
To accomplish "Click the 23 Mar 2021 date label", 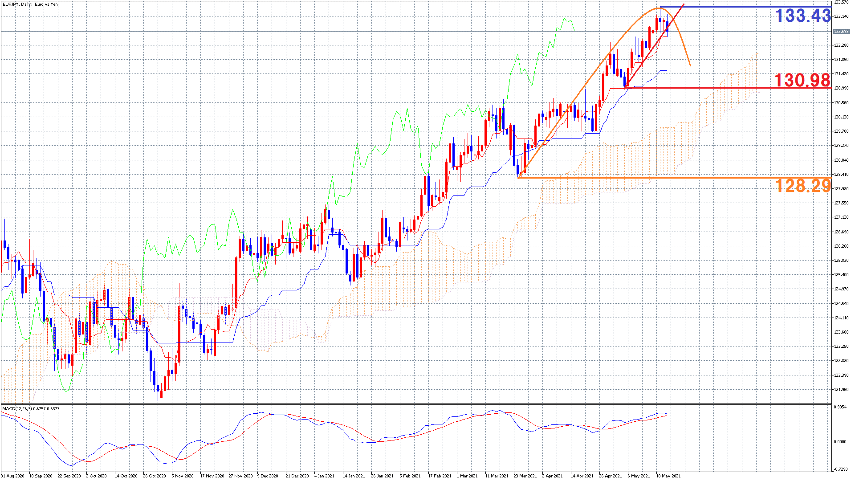I will pos(525,476).
